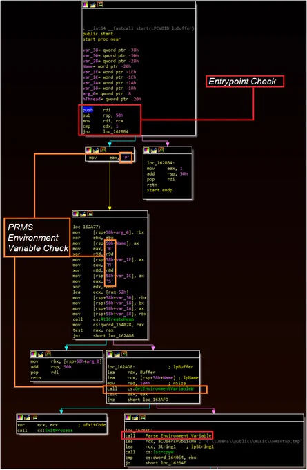Click the edit icon on the start block title

click(92, 5)
